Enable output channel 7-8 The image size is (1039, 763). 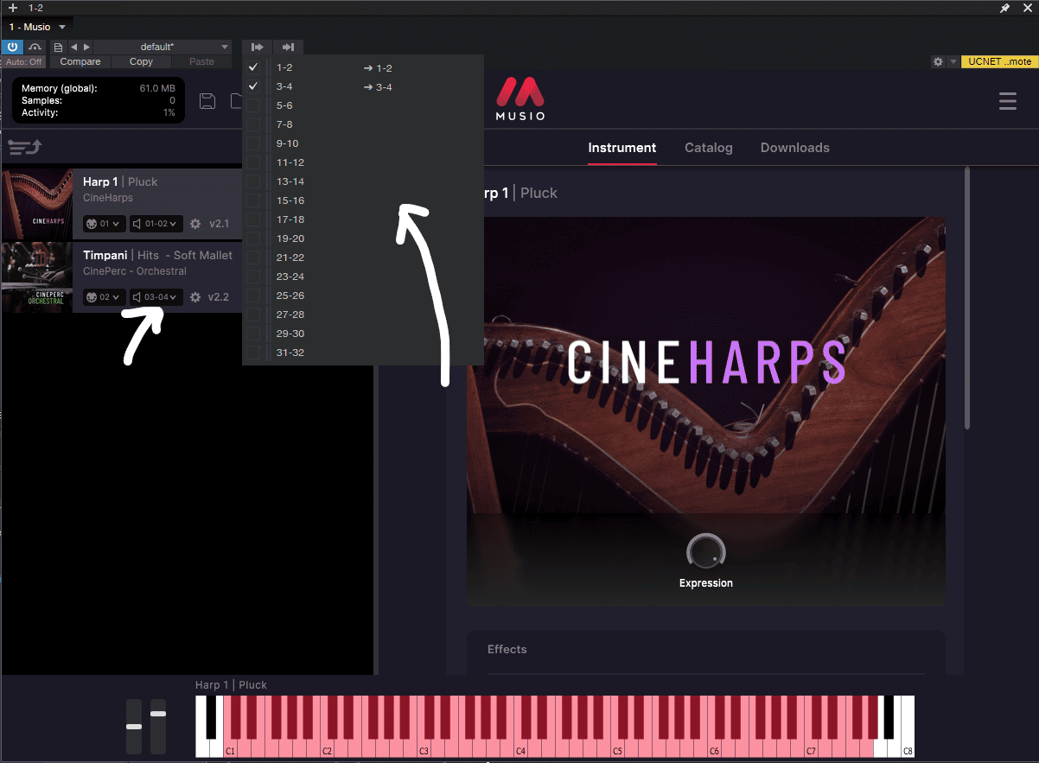(x=253, y=124)
